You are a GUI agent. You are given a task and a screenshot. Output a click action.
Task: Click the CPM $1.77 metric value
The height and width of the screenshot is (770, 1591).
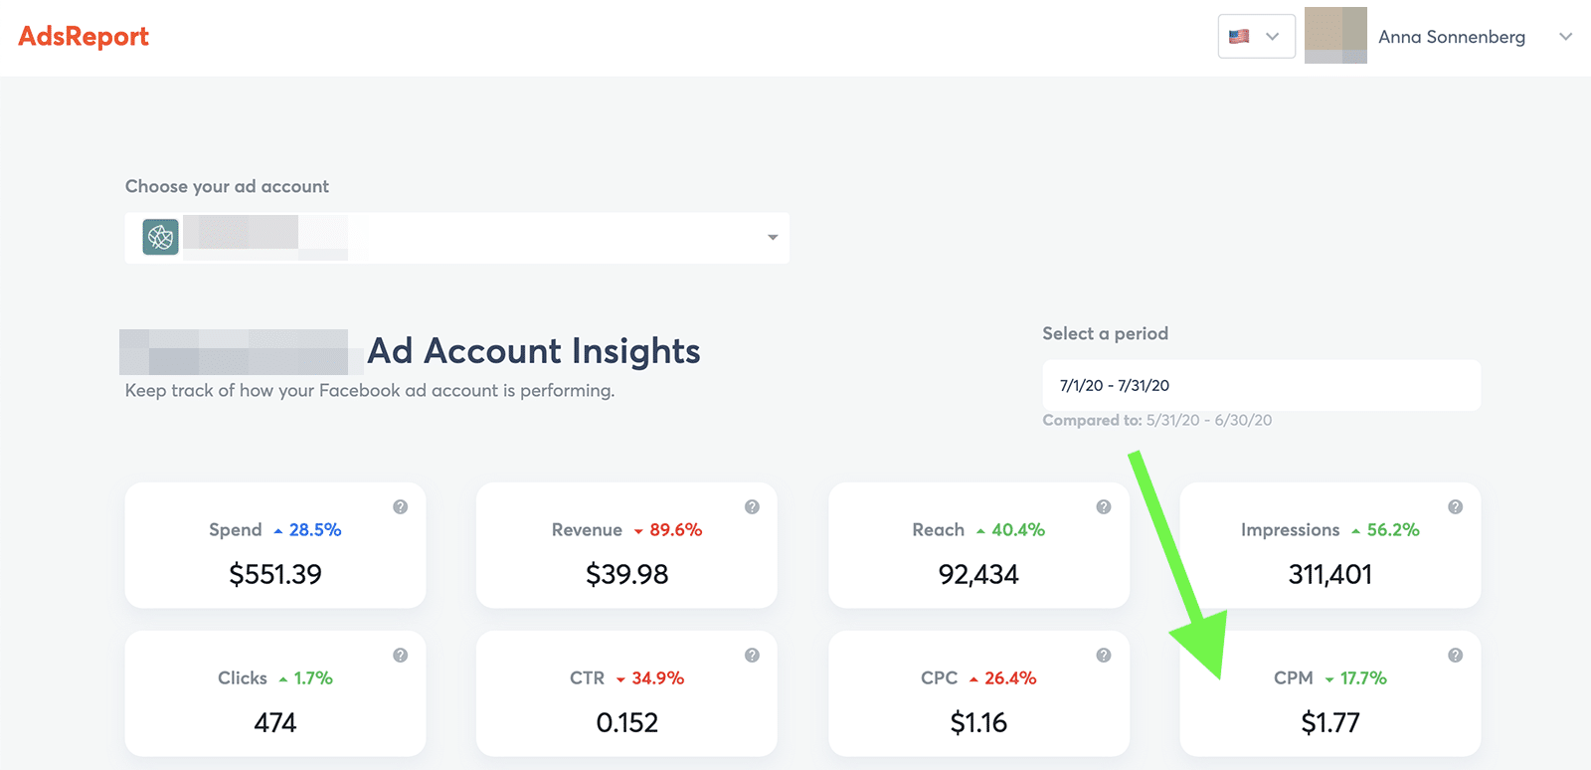[1329, 722]
